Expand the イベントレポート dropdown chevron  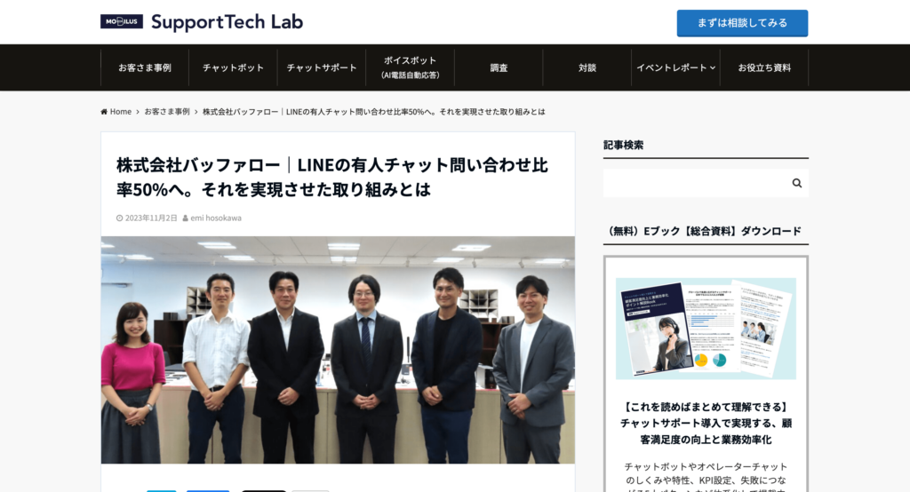coord(713,67)
